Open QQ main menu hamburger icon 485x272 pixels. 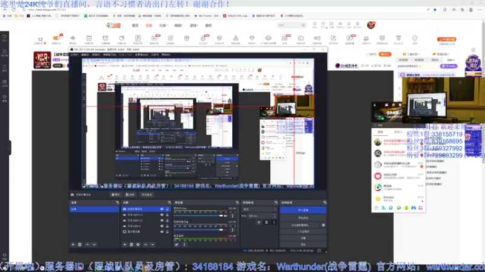(376, 208)
